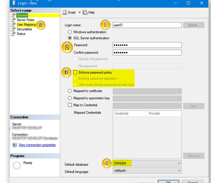Click the Provider column header
Image resolution: width=211 pixels, height=183 pixels.
pyautogui.click(x=164, y=113)
